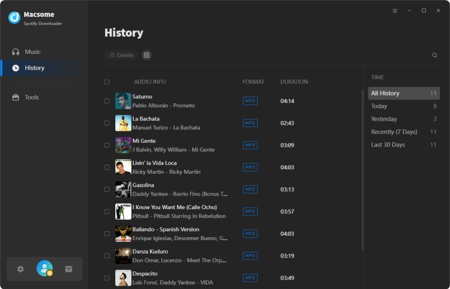Screen dimensions: 450x289
Task: Click duration 03:57 of Pitbull track
Action: [x=287, y=211]
